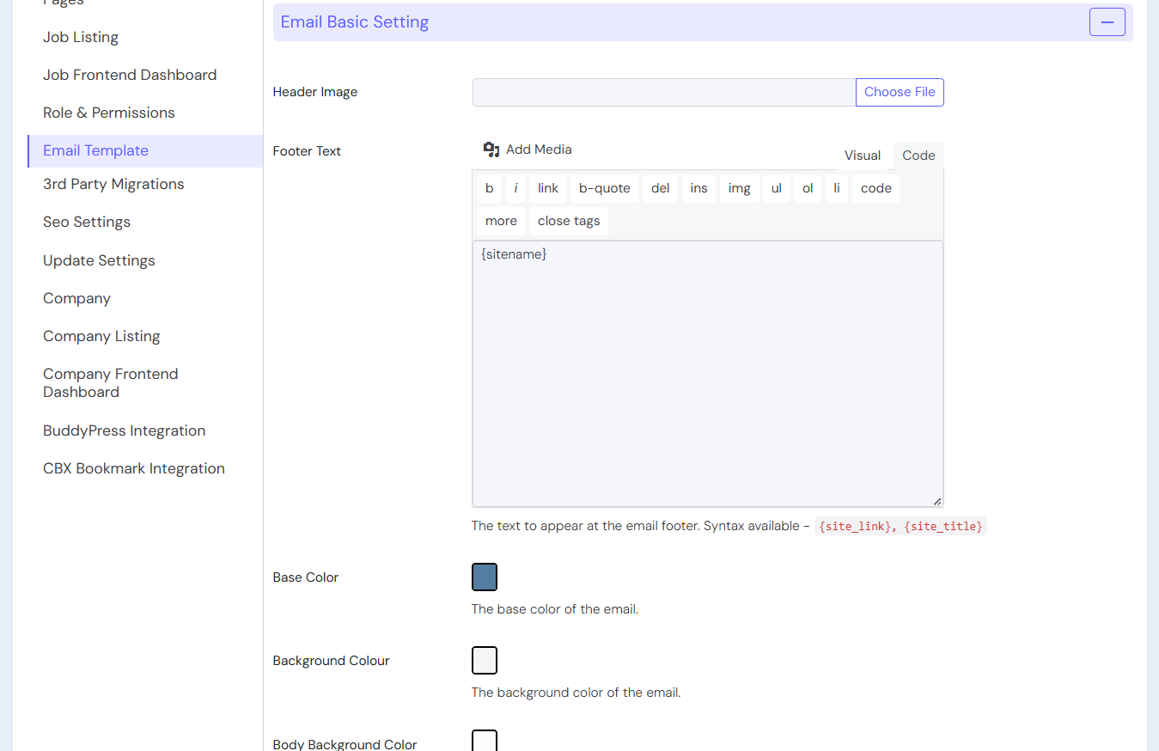Open the Seo Settings menu item
This screenshot has width=1159, height=751.
87,222
